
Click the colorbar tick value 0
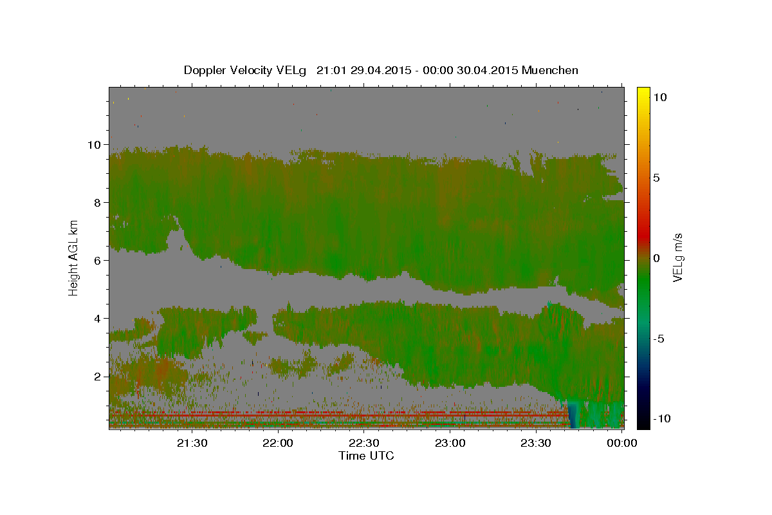pos(657,258)
